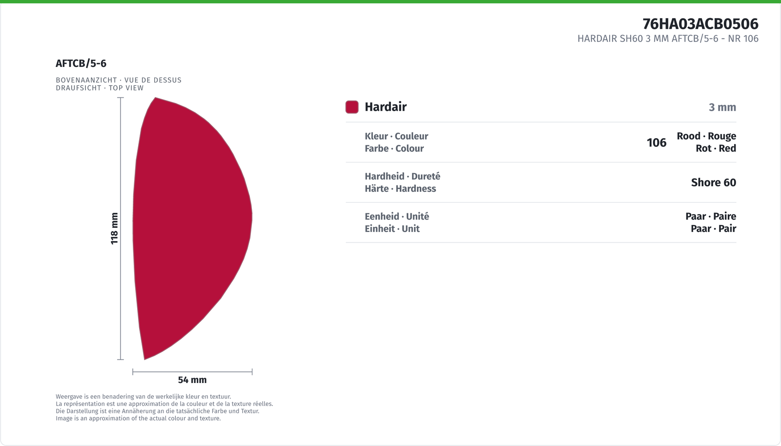Select the product code 76HA03ACB0506
Image resolution: width=781 pixels, height=446 pixels.
[x=700, y=23]
